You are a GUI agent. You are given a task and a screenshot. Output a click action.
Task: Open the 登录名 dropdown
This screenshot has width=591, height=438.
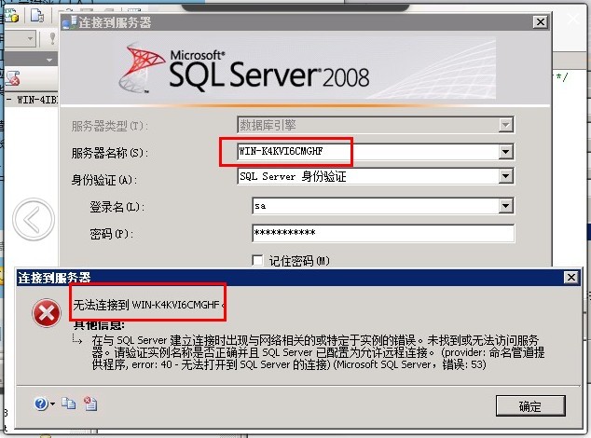(505, 206)
